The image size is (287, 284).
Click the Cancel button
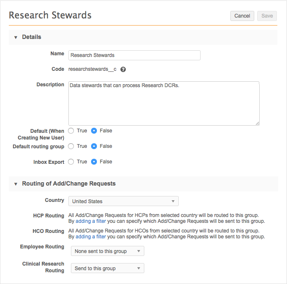point(242,16)
